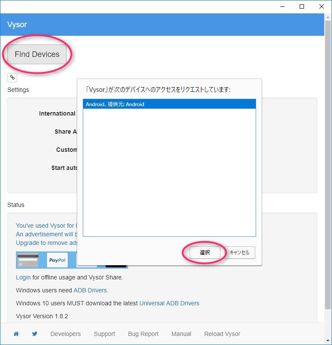Open the Twitter icon in the footer
332x345 pixels.
(x=34, y=334)
